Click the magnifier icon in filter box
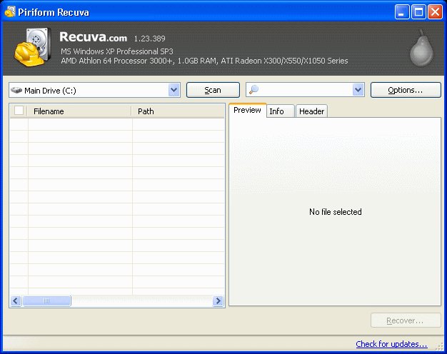This screenshot has height=354, width=447. [x=253, y=90]
